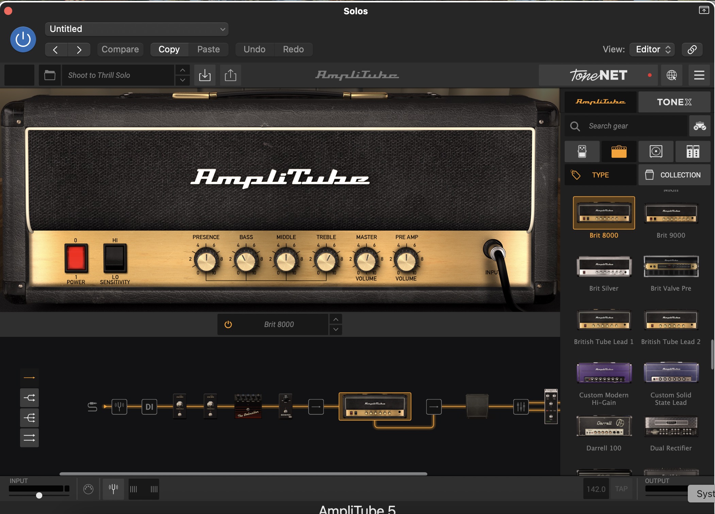Select the single serial signal chain routing
Viewport: 715px width, 514px height.
29,378
